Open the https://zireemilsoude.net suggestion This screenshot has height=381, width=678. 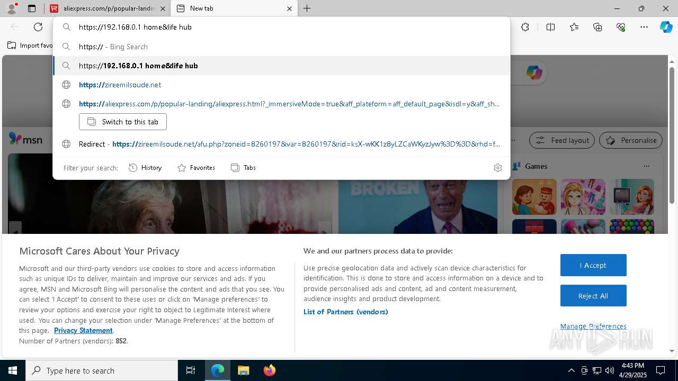(281, 85)
